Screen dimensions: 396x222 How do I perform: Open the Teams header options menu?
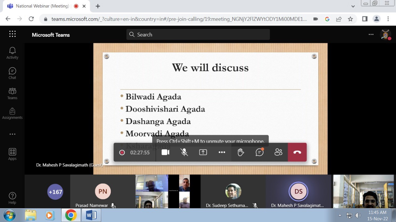pos(371,35)
